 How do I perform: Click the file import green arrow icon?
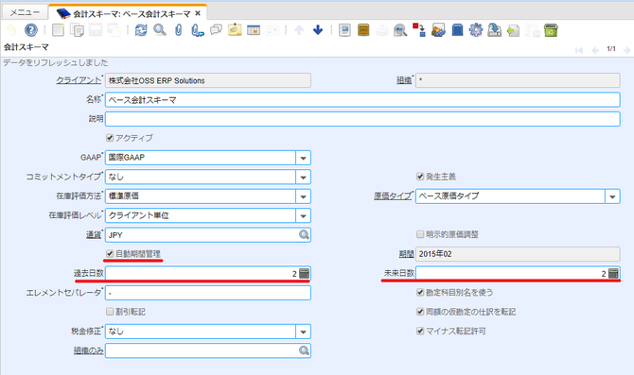[x=513, y=30]
